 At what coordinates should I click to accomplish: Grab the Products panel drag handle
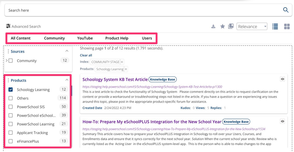(x=9, y=80)
